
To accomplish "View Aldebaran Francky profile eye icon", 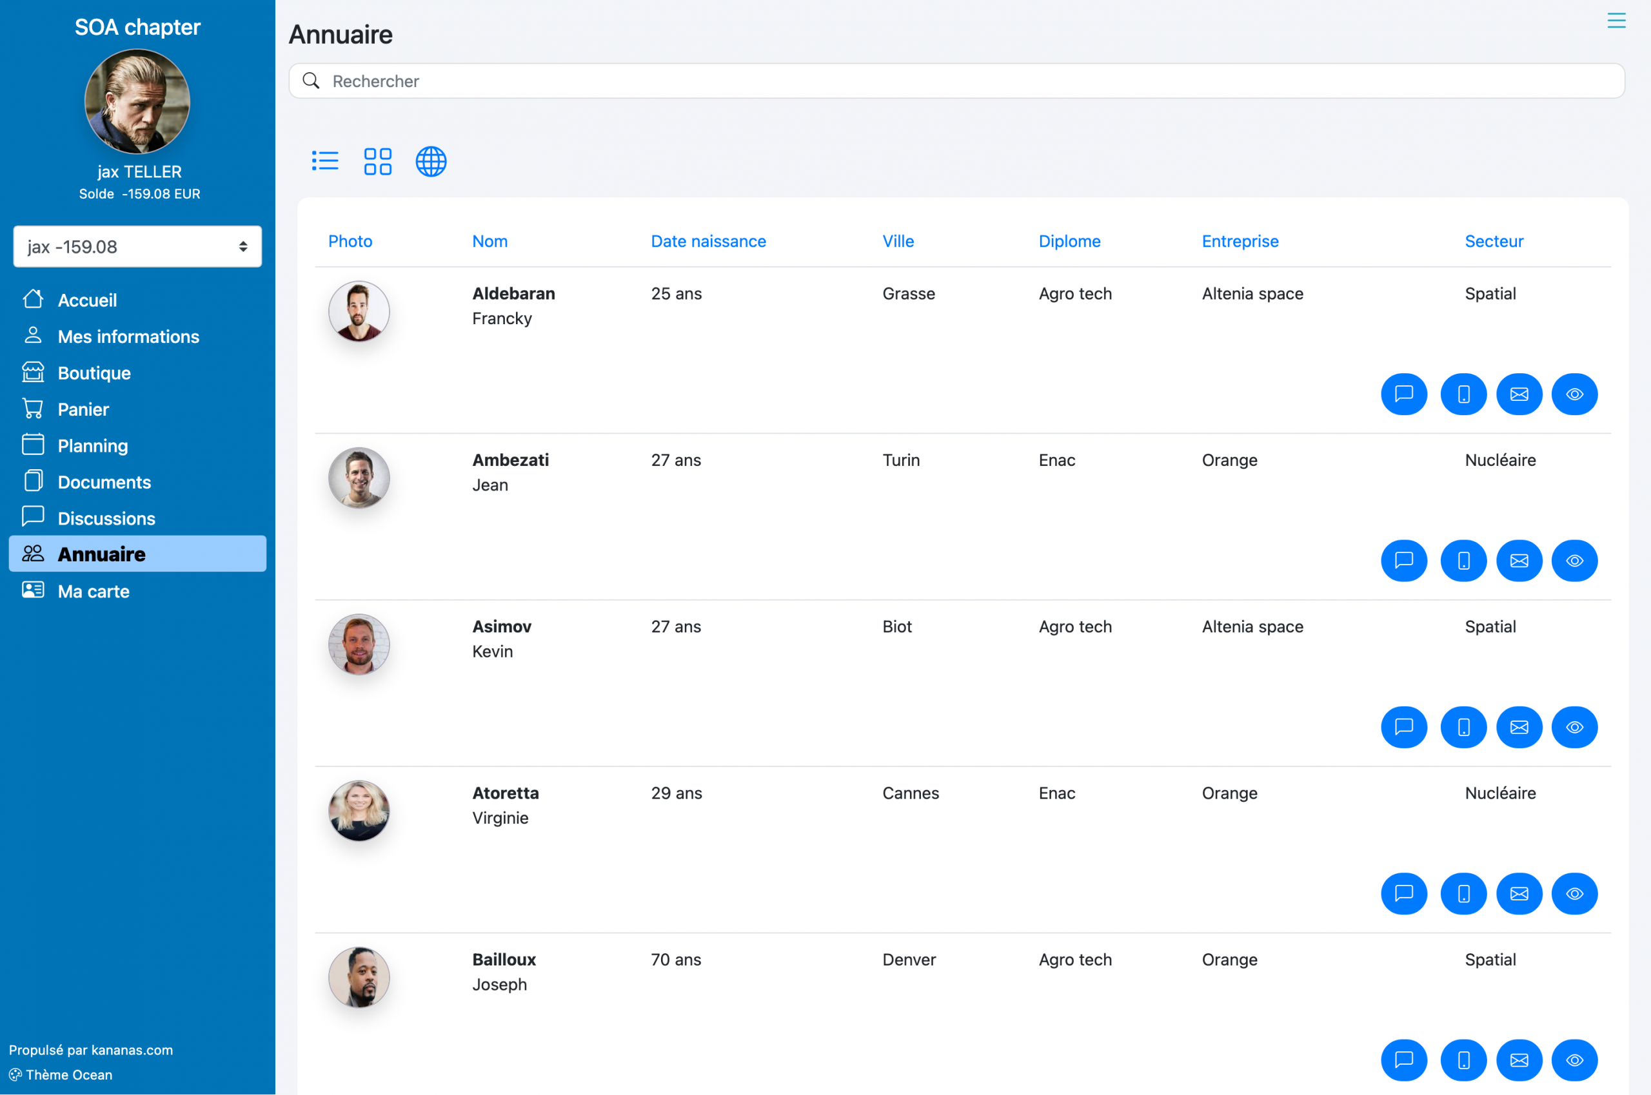I will tap(1574, 394).
